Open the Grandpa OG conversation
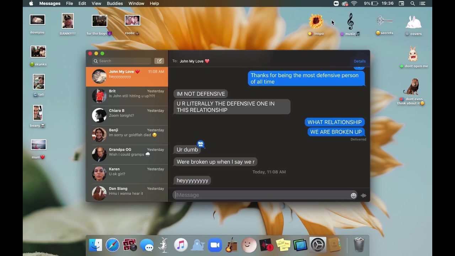 tap(127, 154)
